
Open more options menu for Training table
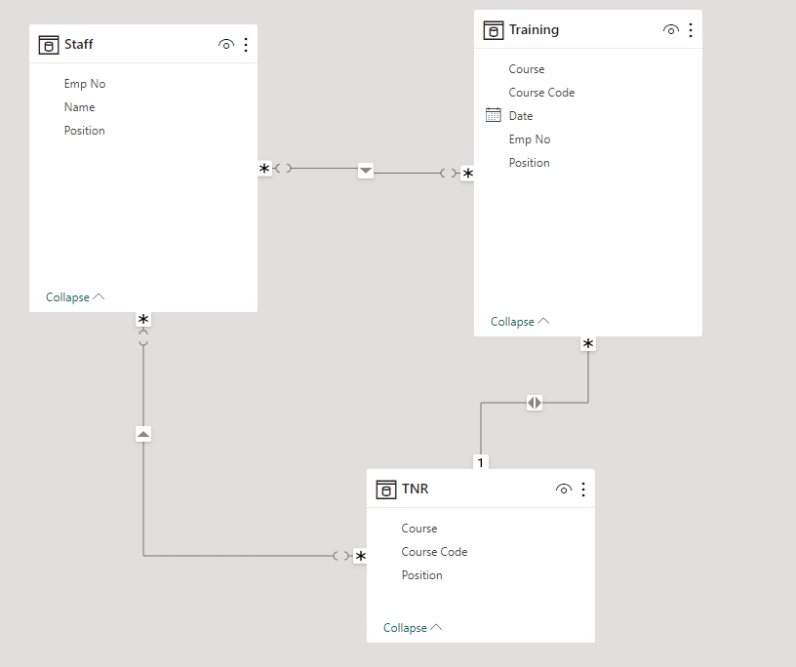(x=691, y=30)
